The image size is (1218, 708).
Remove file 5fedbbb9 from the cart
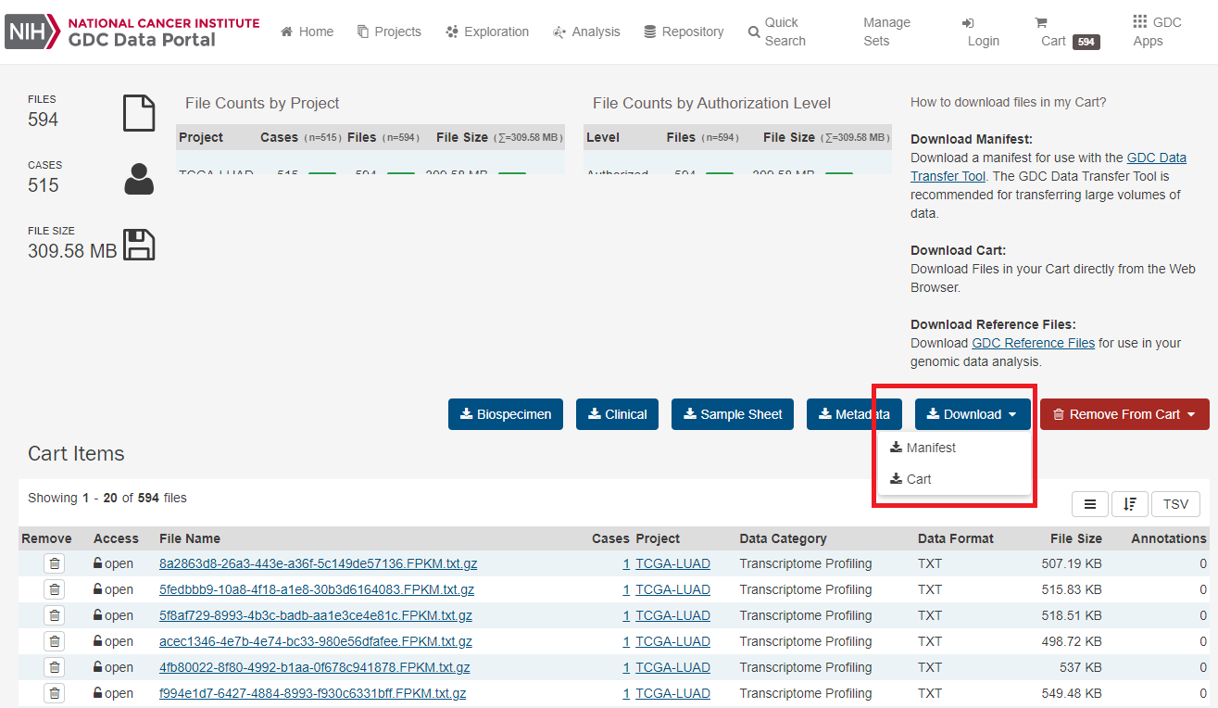pos(54,589)
